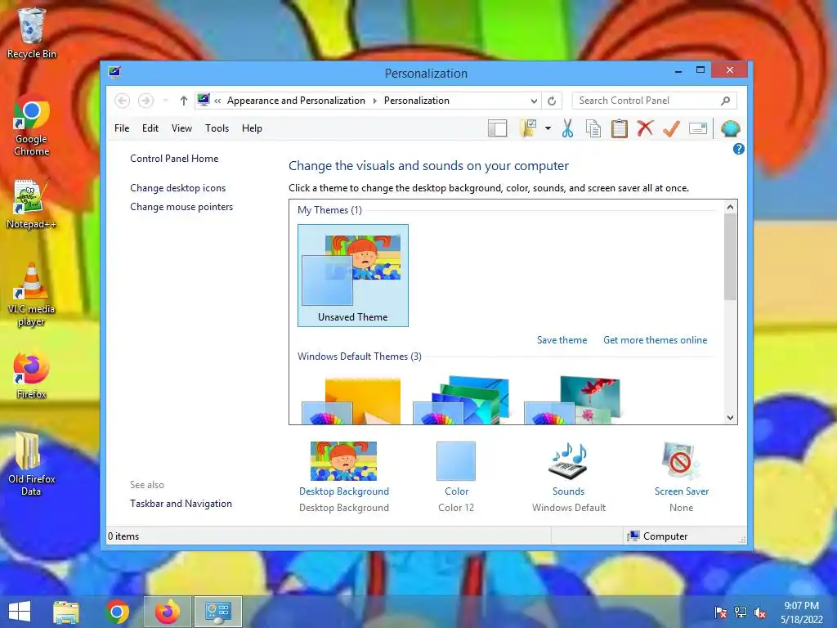Viewport: 837px width, 628px height.
Task: Click the themes list scrollbar thumb
Action: 730,258
